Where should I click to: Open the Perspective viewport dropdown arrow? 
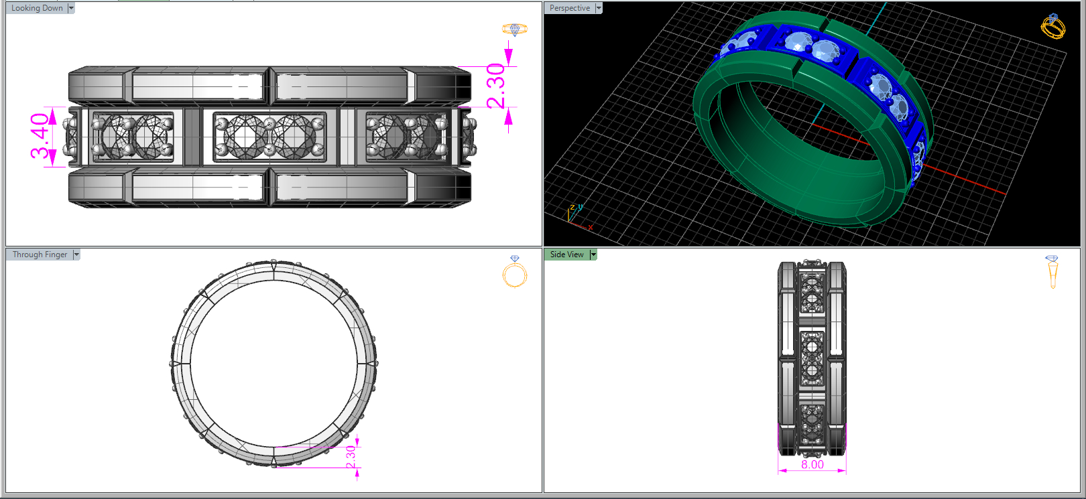599,8
